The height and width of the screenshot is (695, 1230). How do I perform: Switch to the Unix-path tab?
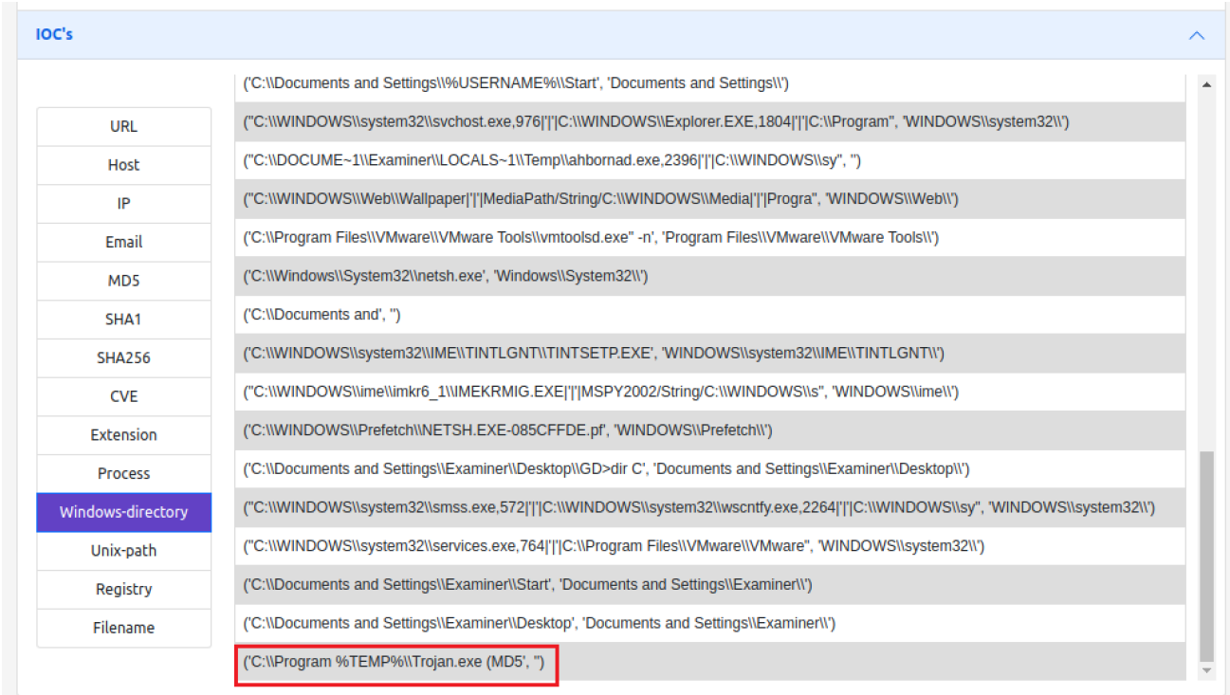point(123,551)
